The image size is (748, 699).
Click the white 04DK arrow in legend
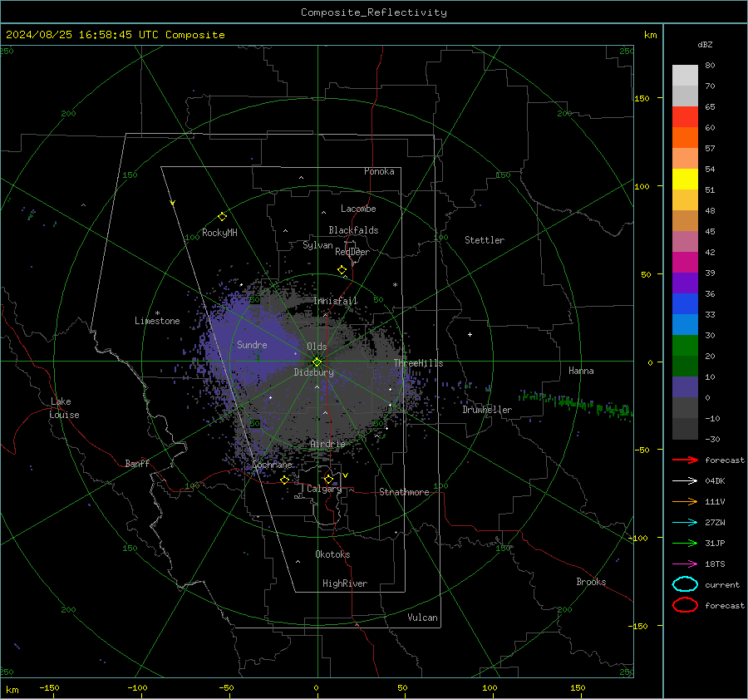(x=685, y=480)
